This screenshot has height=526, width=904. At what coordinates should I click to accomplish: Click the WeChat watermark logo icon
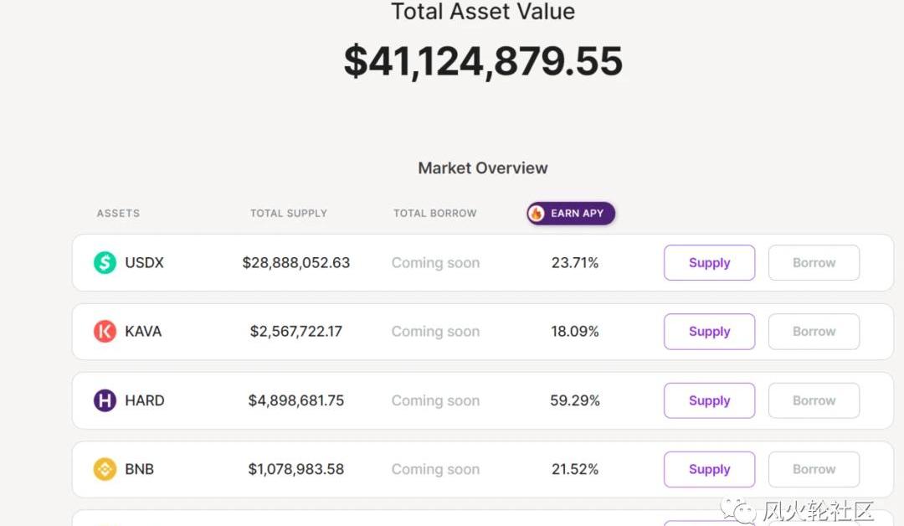[738, 510]
